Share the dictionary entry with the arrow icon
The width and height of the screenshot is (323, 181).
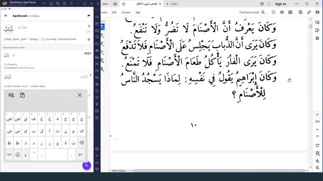pyautogui.click(x=88, y=16)
